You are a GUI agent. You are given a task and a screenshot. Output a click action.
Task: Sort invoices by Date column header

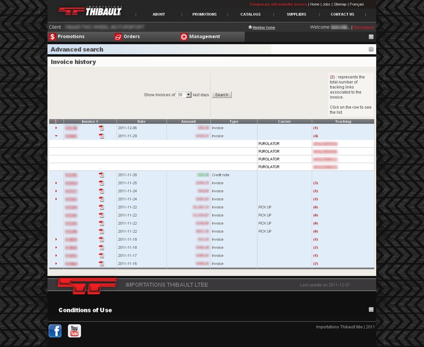(141, 122)
